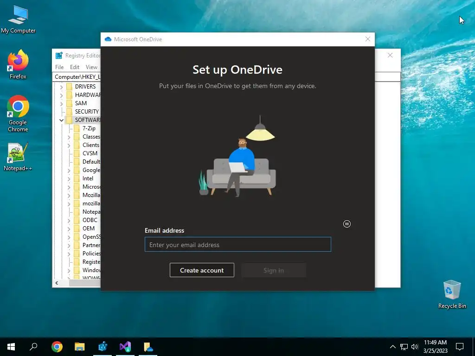475x356 pixels.
Task: Click the Create account button
Action: [x=202, y=270]
